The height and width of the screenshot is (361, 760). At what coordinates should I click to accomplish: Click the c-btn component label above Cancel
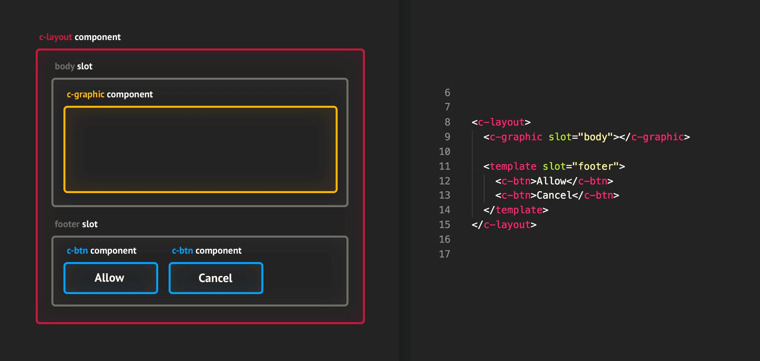(206, 250)
